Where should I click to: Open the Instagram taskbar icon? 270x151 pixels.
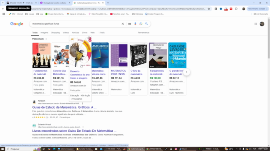click(176, 149)
